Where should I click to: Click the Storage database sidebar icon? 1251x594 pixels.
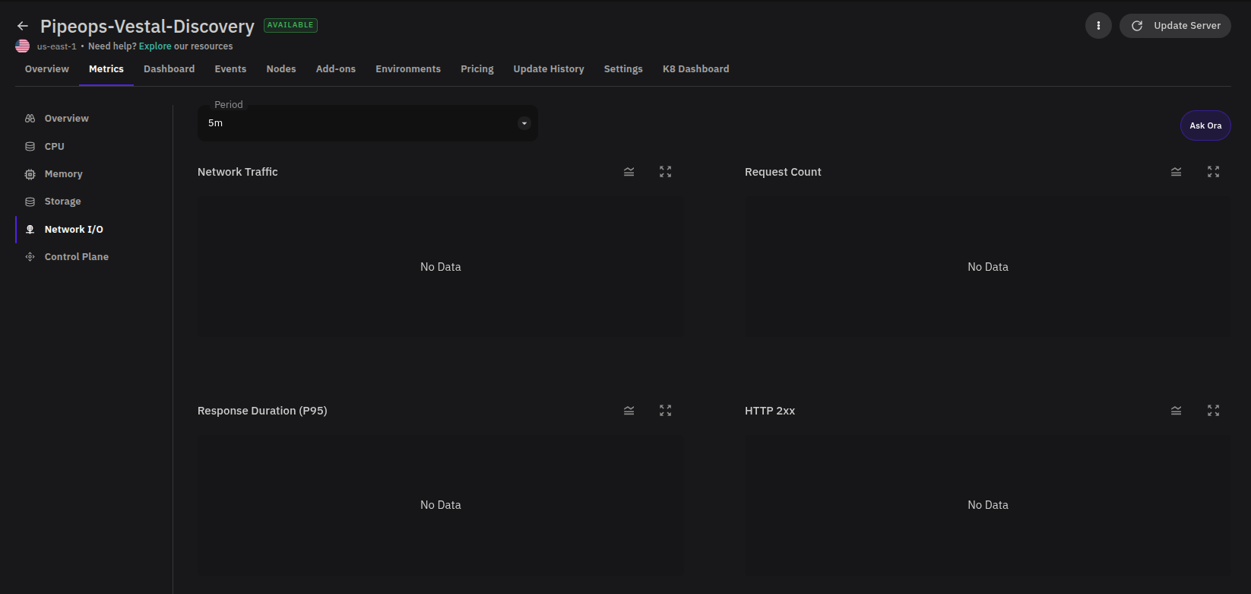point(30,202)
